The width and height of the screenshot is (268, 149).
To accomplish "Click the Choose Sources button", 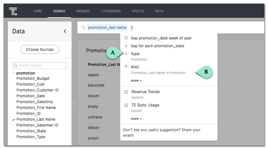I will click(x=40, y=49).
